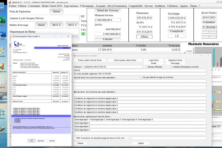Click the Complexité value 1.0 field
This screenshot has width=222, height=148.
point(177,36)
